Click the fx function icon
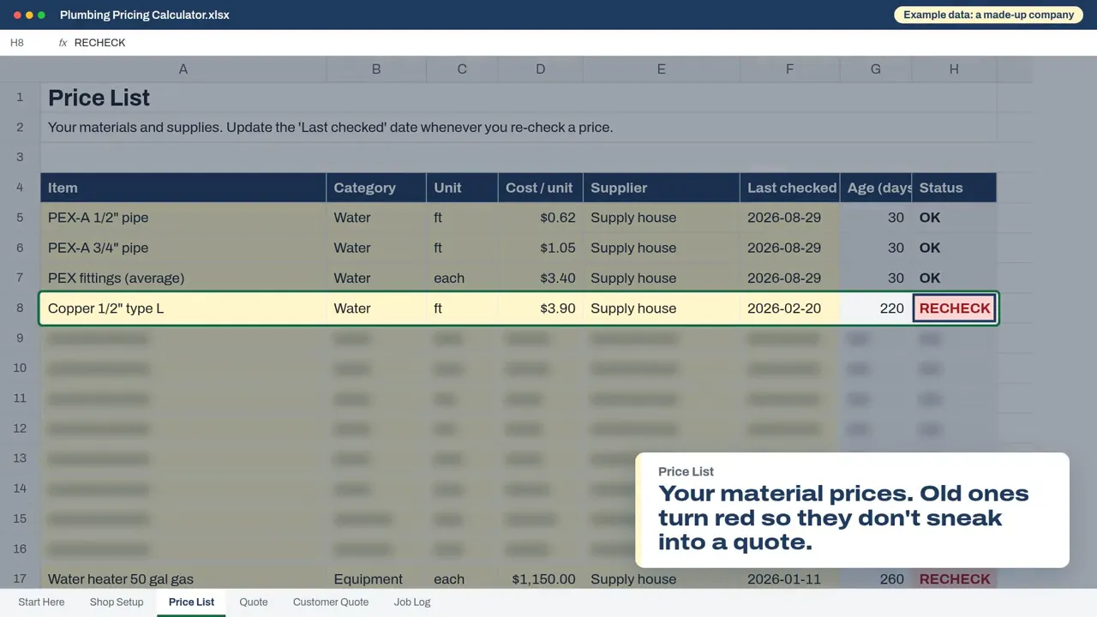Screen dimensions: 1097x617 (63, 43)
